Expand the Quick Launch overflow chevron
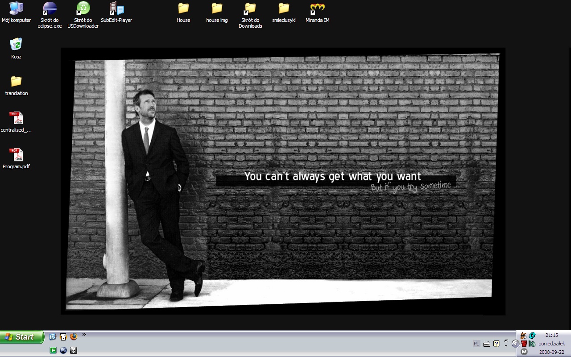Screen dimensions: 571x357 (x=84, y=334)
